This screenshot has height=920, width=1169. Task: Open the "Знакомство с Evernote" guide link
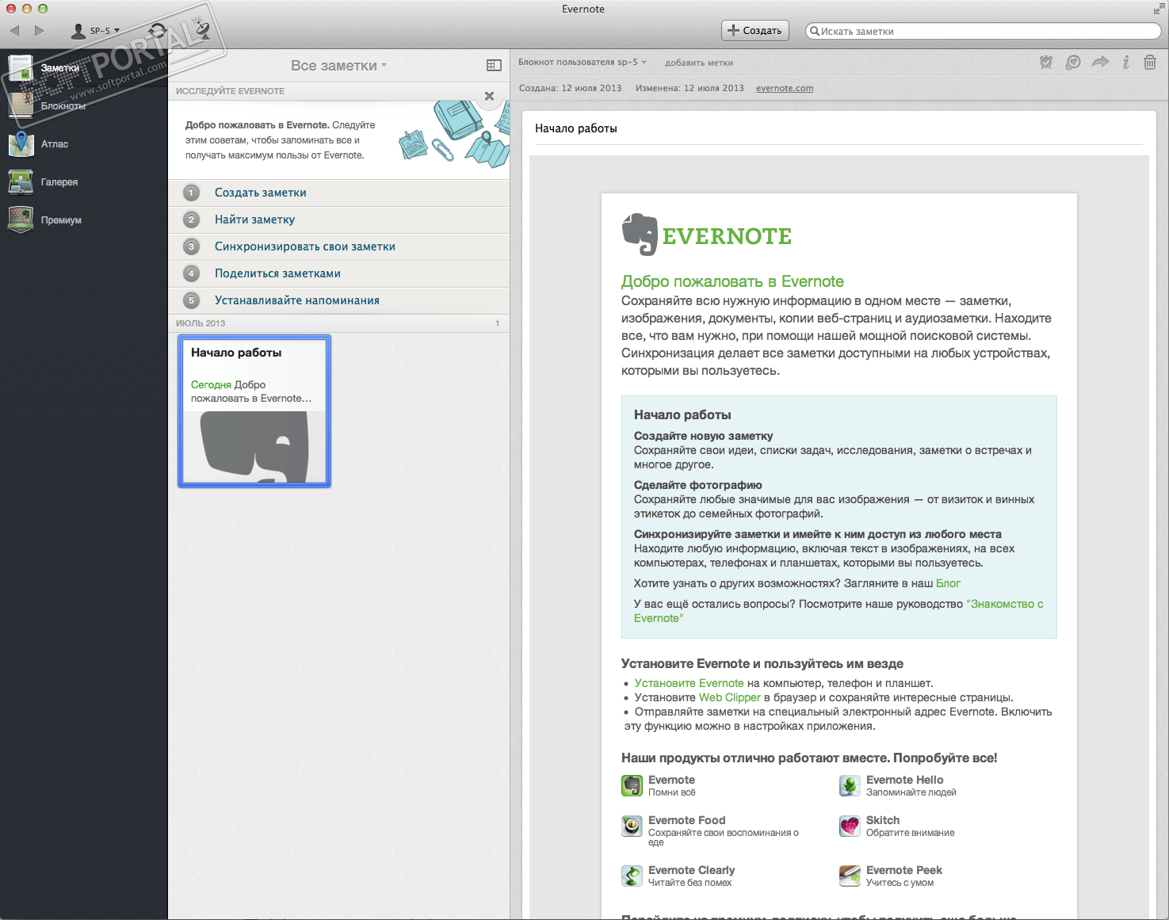pyautogui.click(x=839, y=611)
